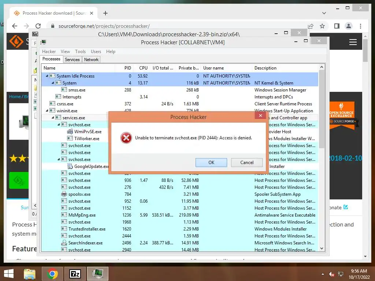Sort by Description column header

[285, 68]
